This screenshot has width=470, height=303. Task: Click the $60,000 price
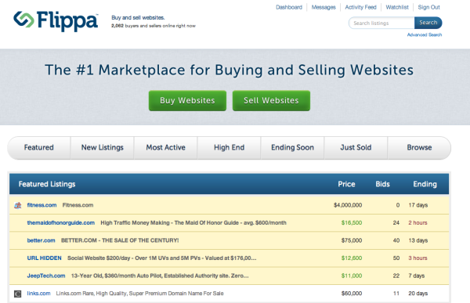click(352, 294)
